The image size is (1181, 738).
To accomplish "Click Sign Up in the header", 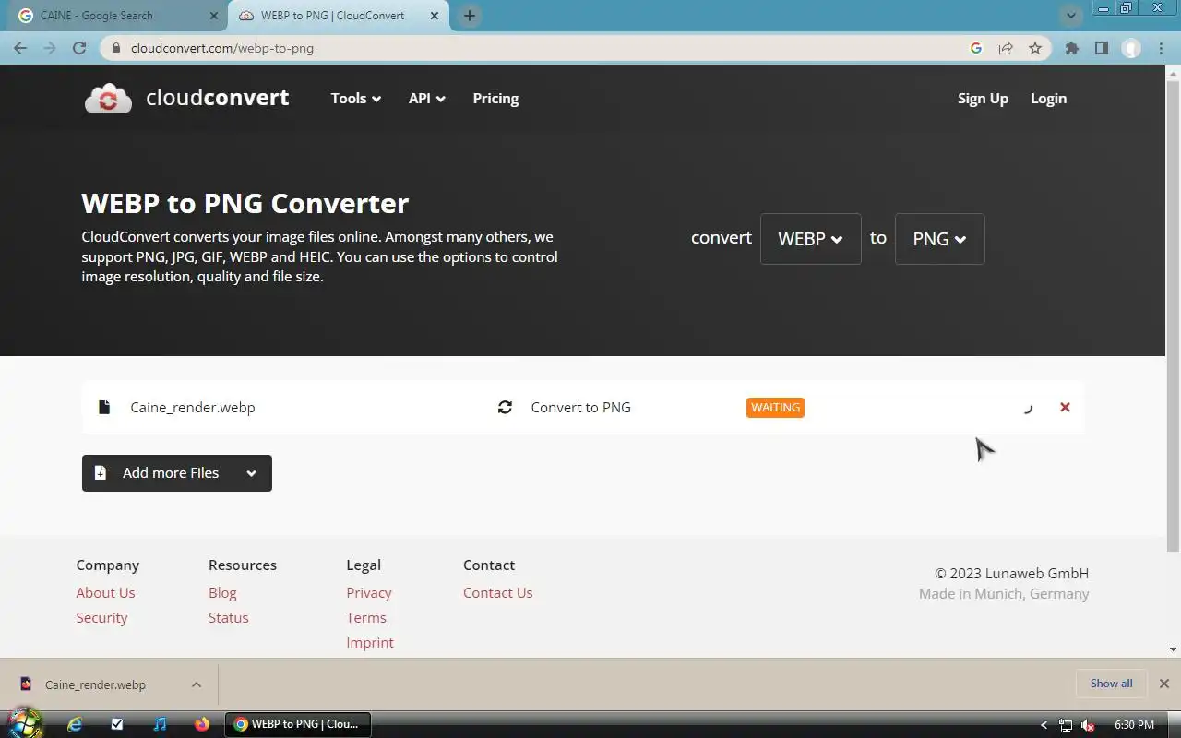I will pyautogui.click(x=983, y=99).
